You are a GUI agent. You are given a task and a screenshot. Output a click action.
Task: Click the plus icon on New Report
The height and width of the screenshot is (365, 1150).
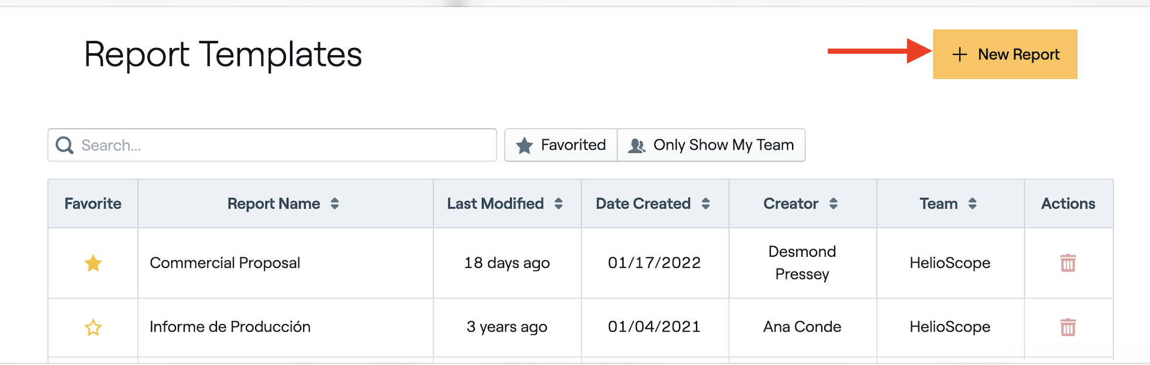click(x=959, y=54)
